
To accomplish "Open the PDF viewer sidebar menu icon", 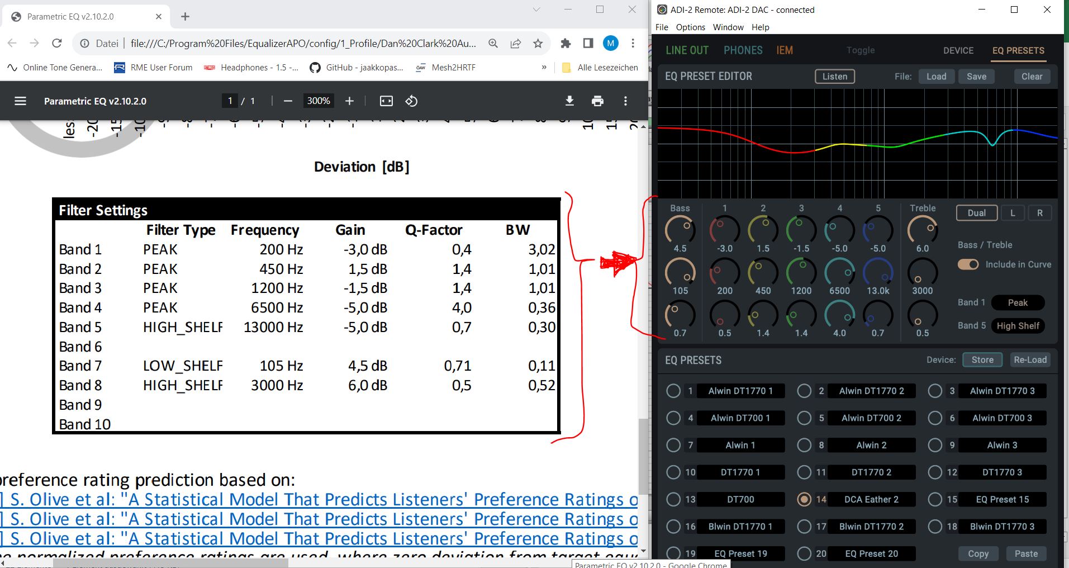I will (20, 101).
